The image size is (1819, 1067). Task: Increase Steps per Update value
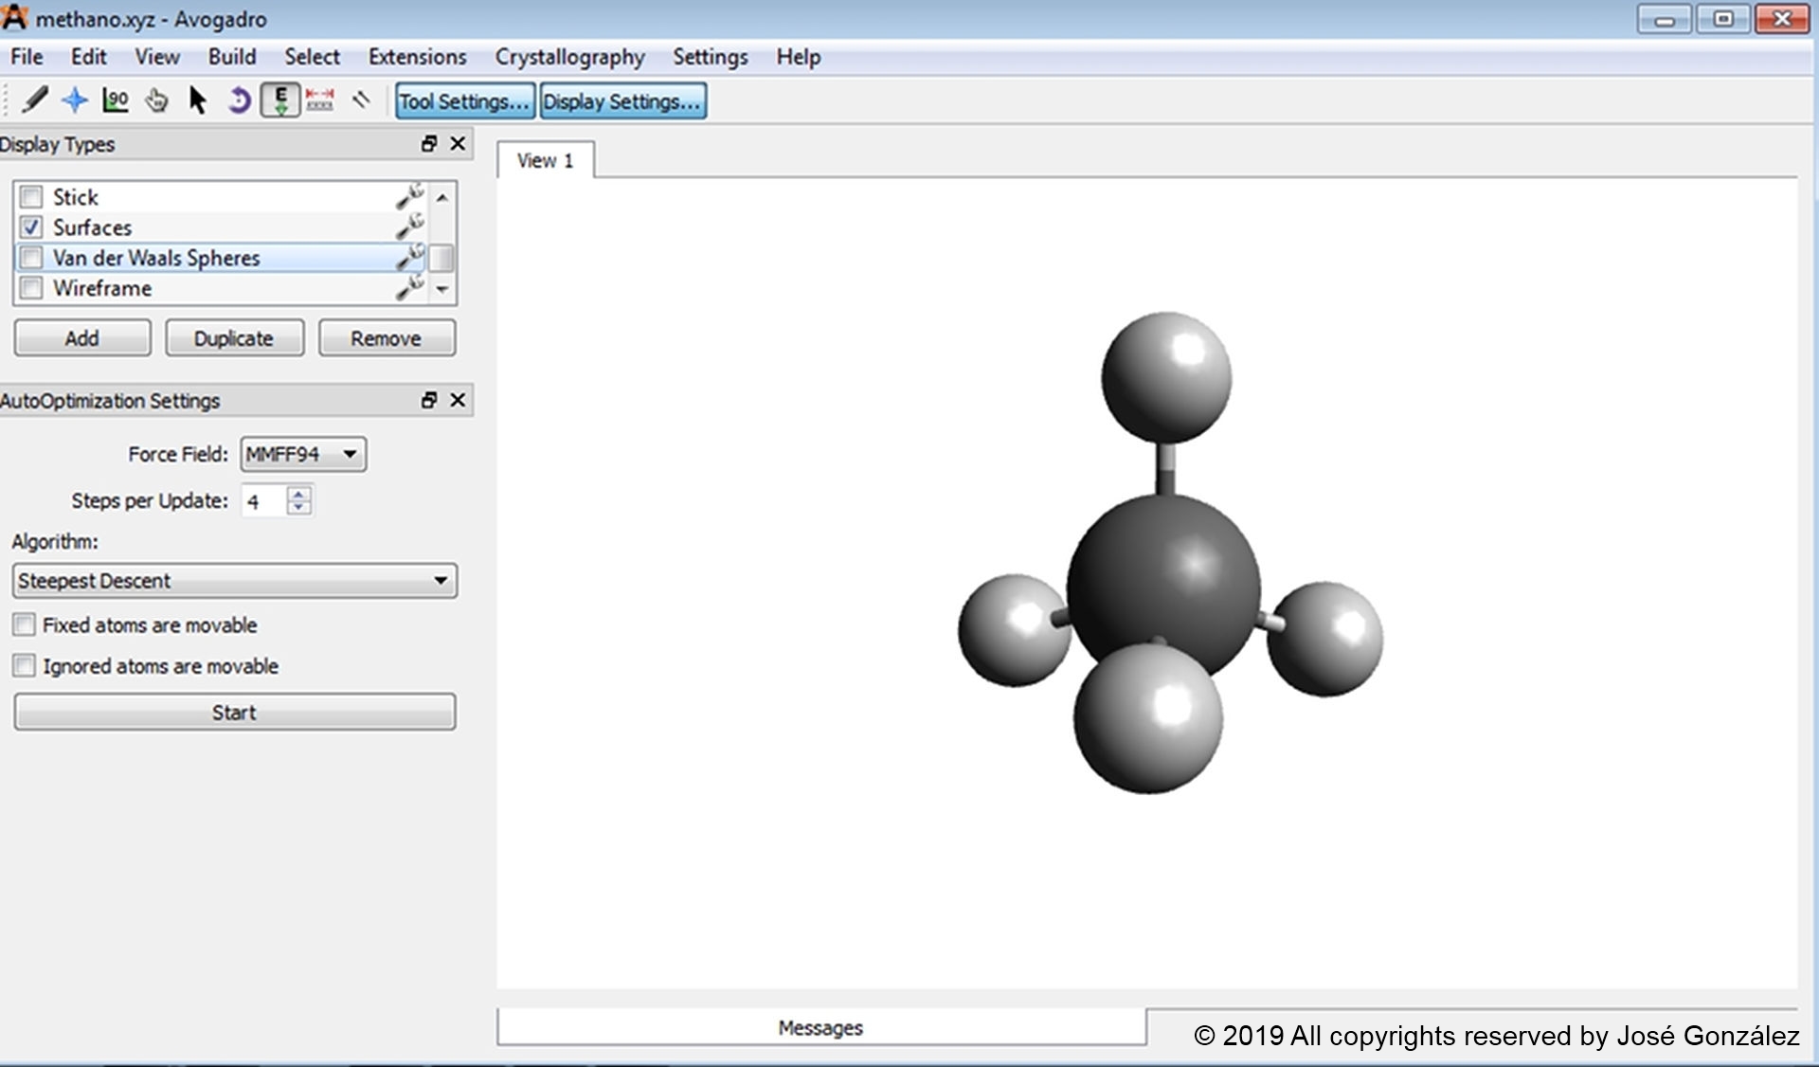click(x=299, y=493)
